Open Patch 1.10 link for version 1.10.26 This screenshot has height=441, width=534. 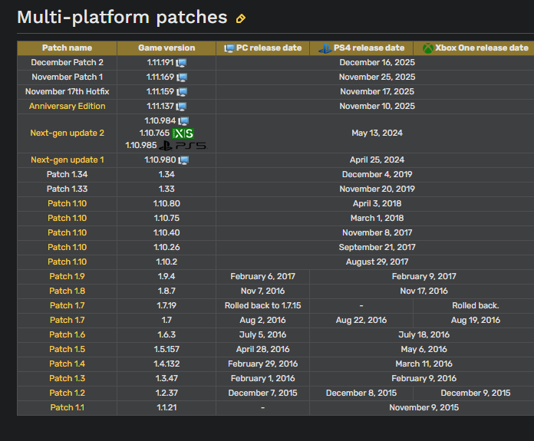67,248
